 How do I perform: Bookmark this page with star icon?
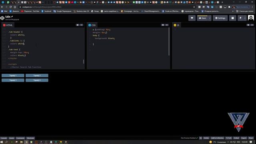194,7
